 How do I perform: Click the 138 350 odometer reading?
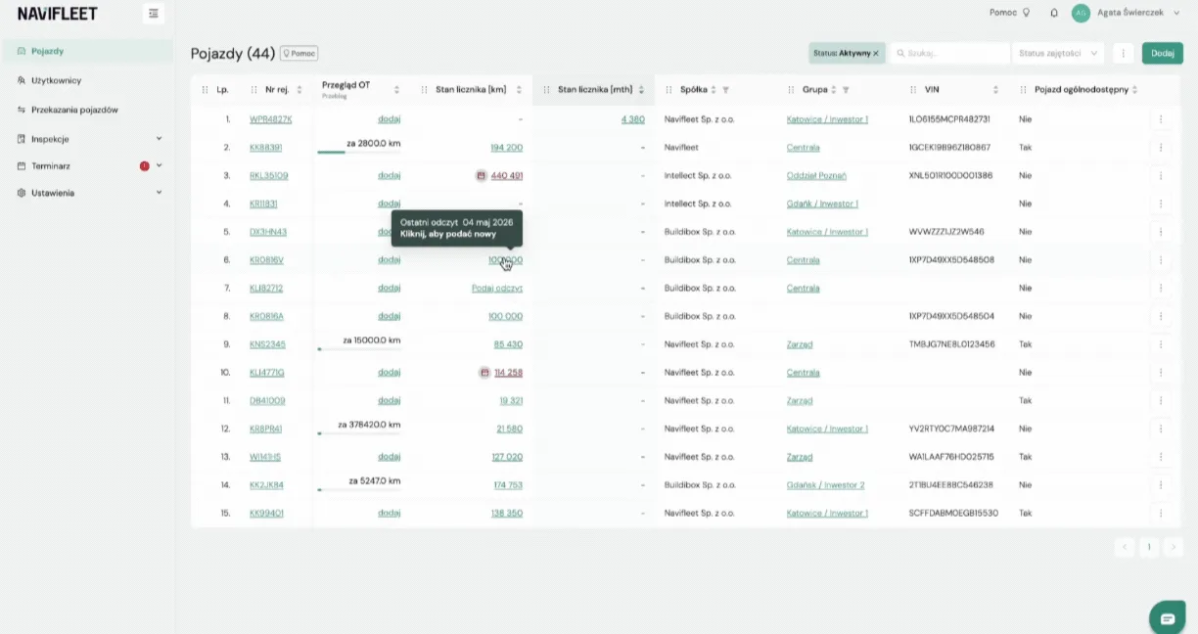coord(506,513)
